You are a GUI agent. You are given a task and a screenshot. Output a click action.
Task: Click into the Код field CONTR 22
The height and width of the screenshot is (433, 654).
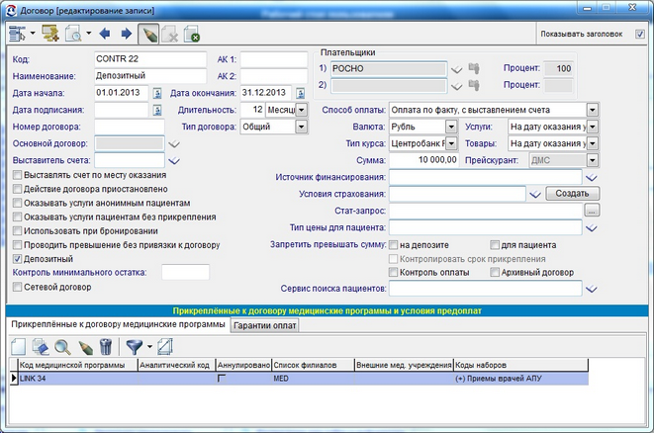click(x=150, y=59)
